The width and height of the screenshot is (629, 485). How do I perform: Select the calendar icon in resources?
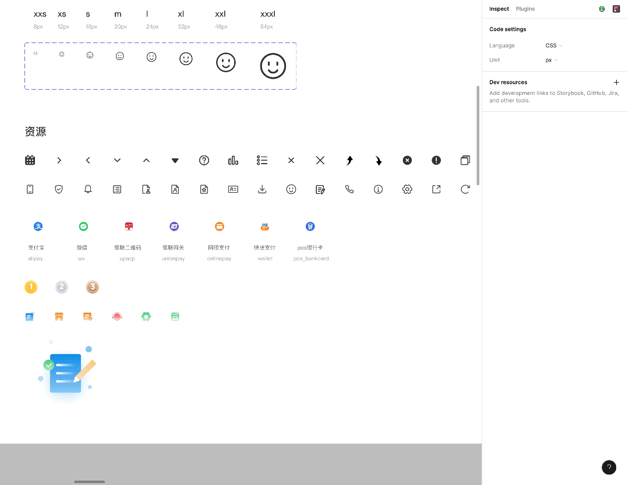coord(30,160)
